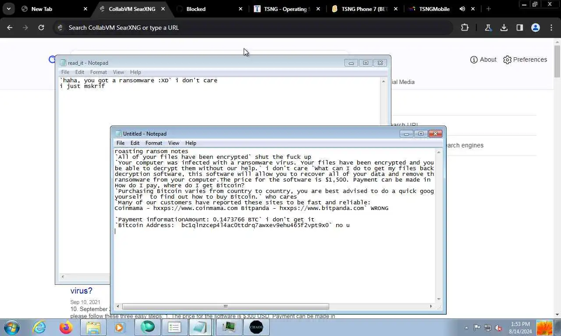Open View menu in Untitled Notepad
Viewport: 561px width, 336px height.
point(174,143)
